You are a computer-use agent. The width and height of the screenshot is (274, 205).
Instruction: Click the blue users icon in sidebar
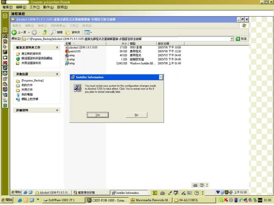[5, 100]
